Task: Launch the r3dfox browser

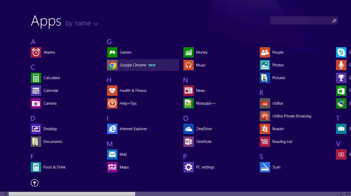Action: point(271,103)
